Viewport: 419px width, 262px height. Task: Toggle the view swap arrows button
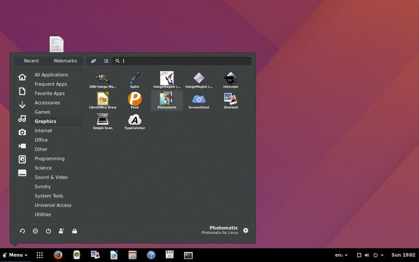tap(93, 61)
